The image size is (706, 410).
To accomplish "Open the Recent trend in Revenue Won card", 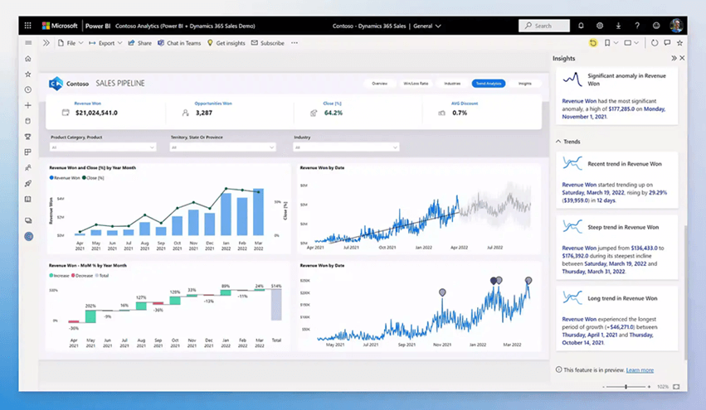I will (x=617, y=180).
